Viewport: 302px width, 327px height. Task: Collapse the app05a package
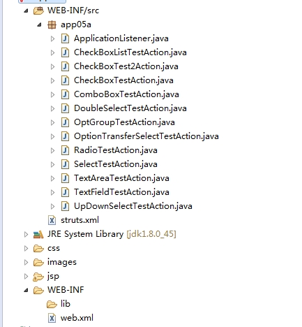39,24
